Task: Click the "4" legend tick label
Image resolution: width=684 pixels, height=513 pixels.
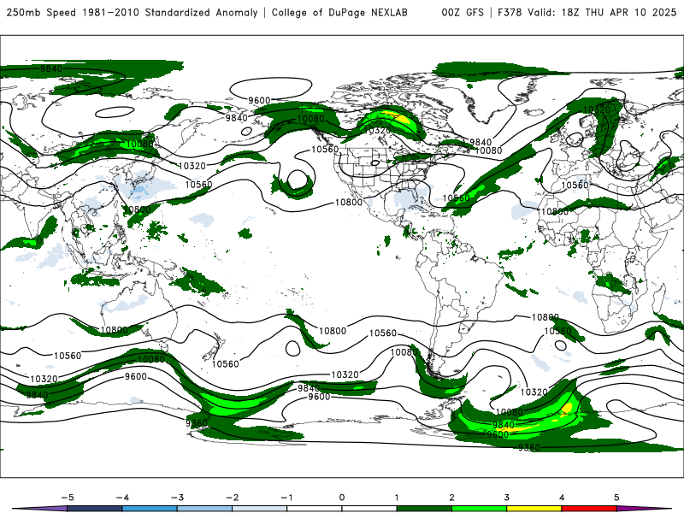Action: [562, 498]
